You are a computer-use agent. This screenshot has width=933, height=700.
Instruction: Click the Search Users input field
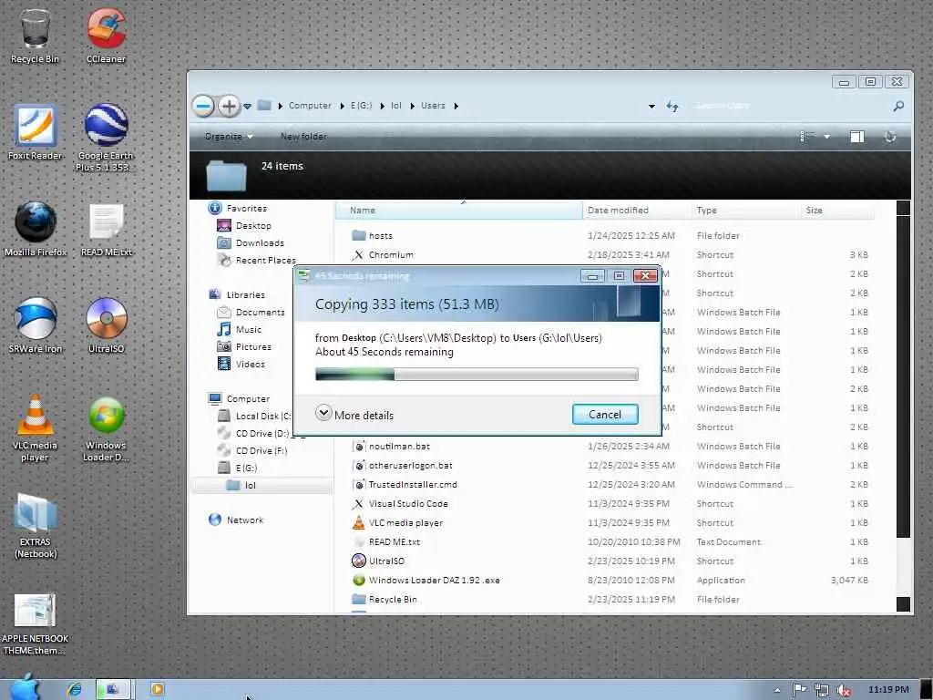[792, 106]
